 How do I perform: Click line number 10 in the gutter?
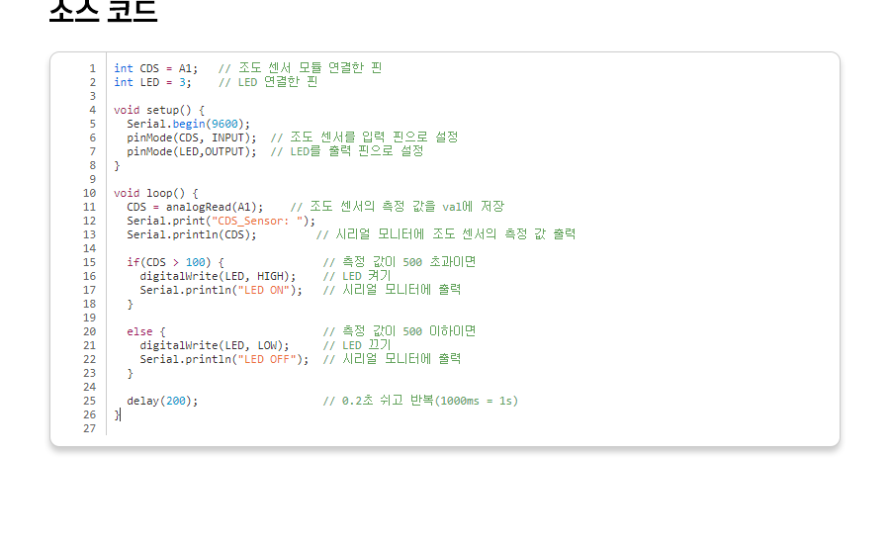(x=90, y=193)
